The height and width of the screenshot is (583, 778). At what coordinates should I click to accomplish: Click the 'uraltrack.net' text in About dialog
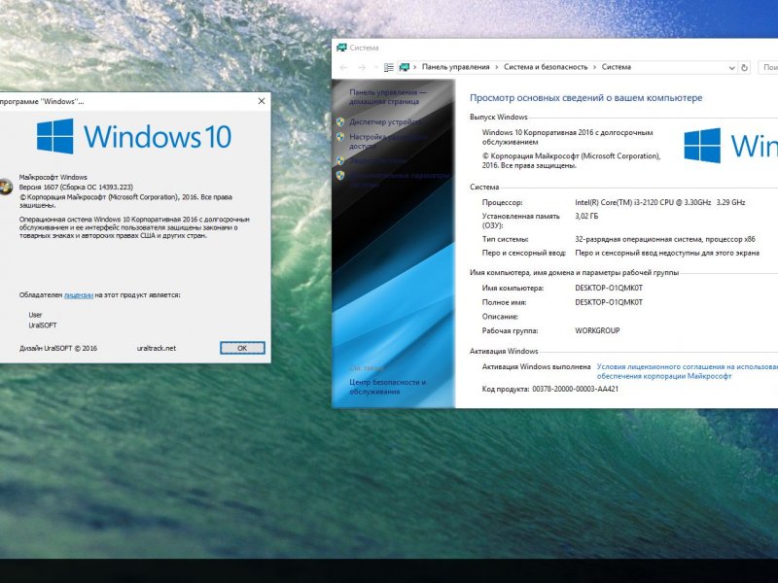click(157, 348)
